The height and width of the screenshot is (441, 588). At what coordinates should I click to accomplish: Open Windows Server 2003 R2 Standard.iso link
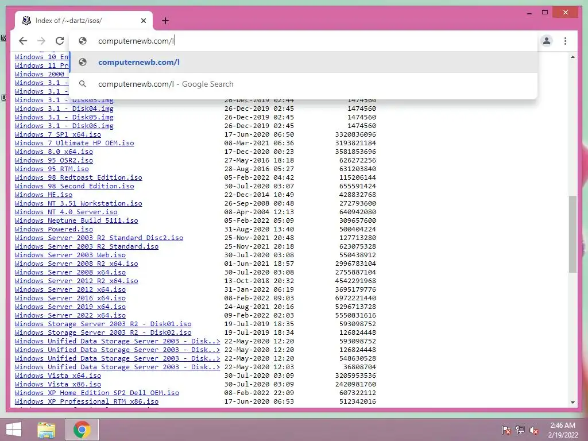coord(87,247)
